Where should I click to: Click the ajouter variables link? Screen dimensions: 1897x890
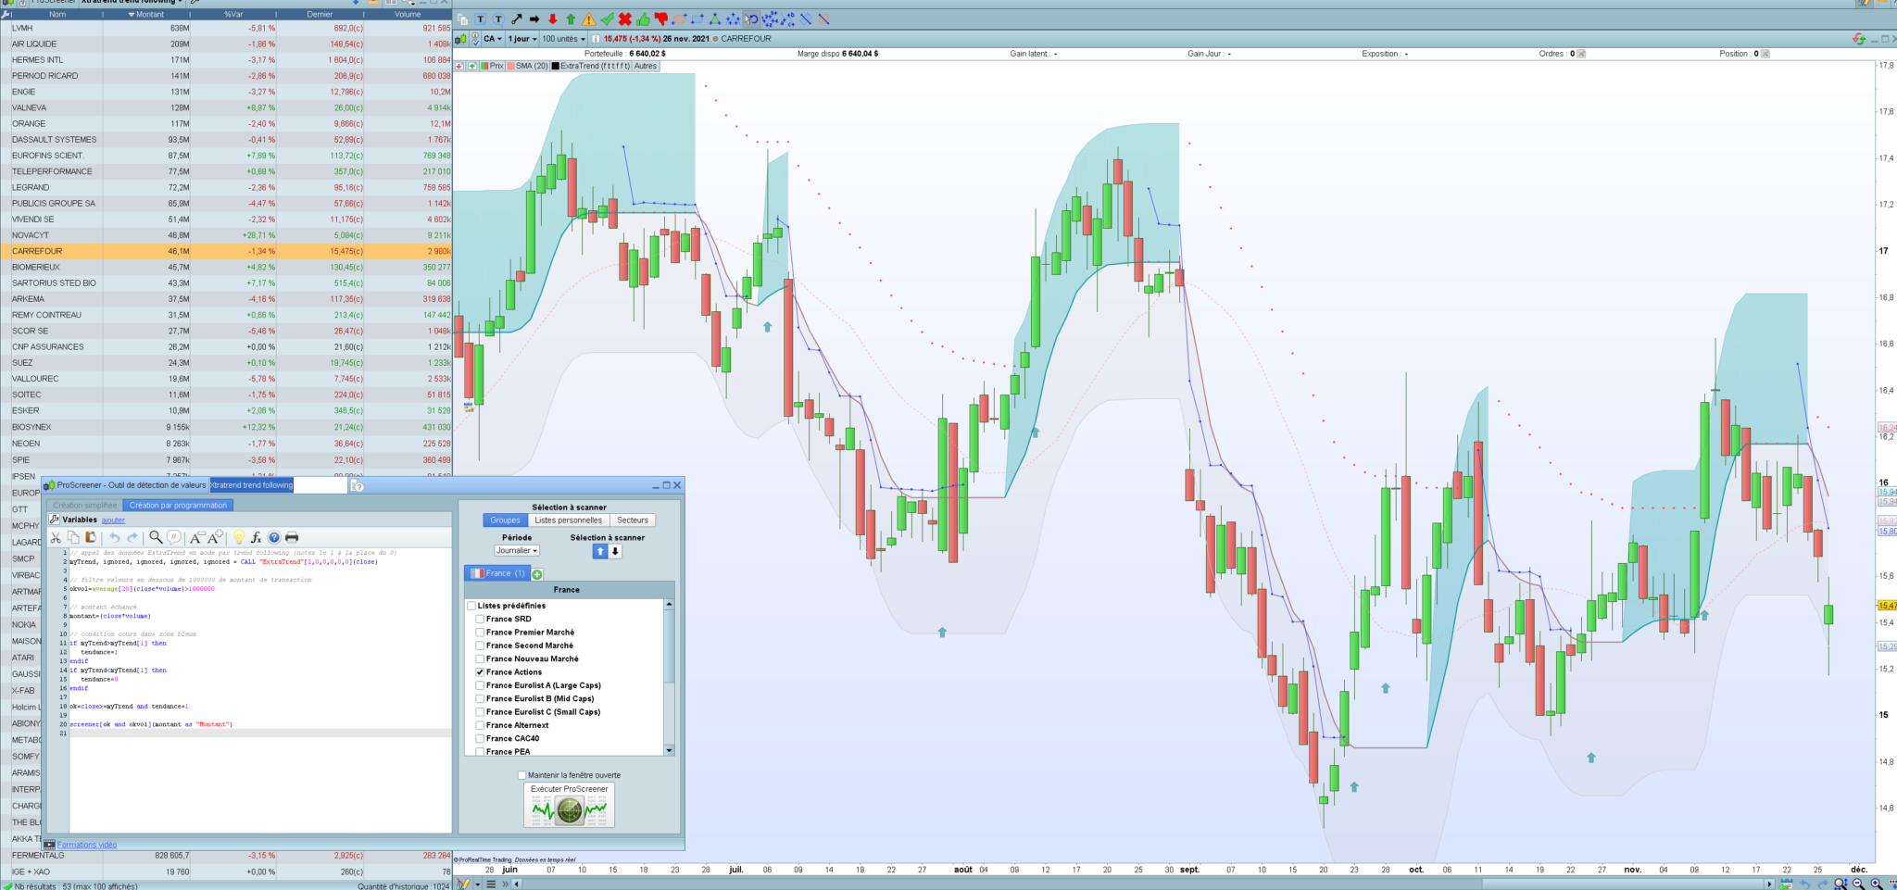click(113, 520)
